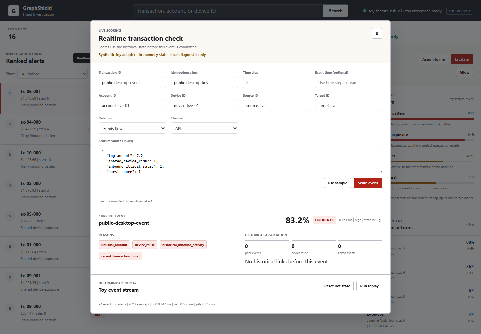Click the top Search button
The image size is (481, 334).
click(336, 11)
